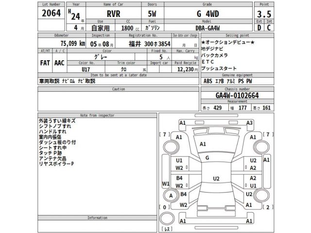311x233 pixels.
Task: Select model code DBA-GA4W
Action: tap(207, 28)
